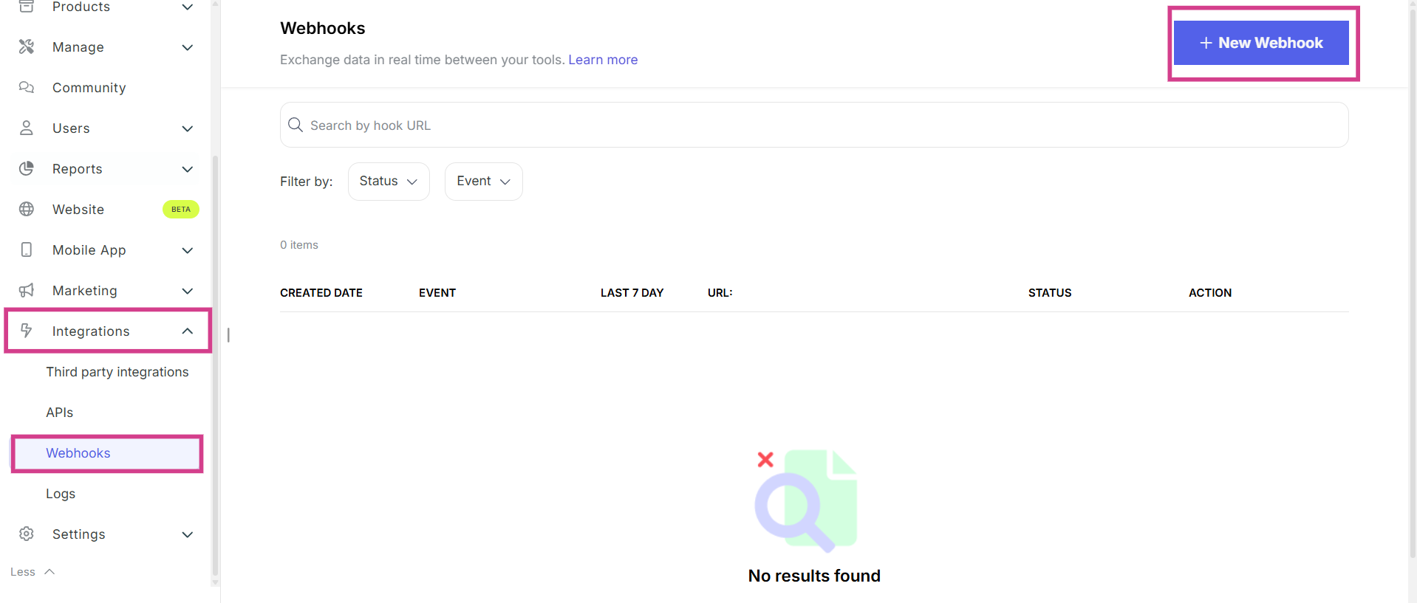Collapse the Integrations menu chevron
The image size is (1417, 603).
click(x=188, y=331)
